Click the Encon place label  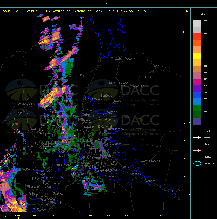[156, 66]
